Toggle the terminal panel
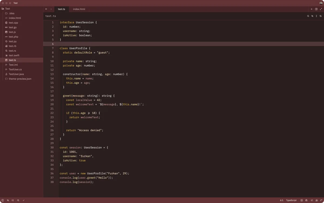 [x=302, y=200]
